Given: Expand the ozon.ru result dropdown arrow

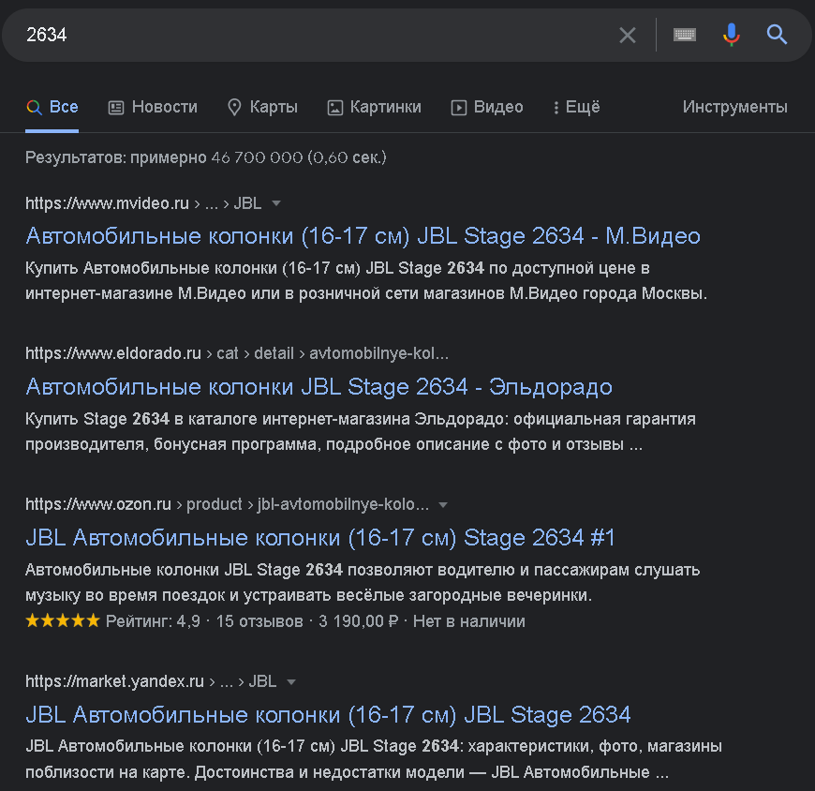Looking at the screenshot, I should pos(443,504).
